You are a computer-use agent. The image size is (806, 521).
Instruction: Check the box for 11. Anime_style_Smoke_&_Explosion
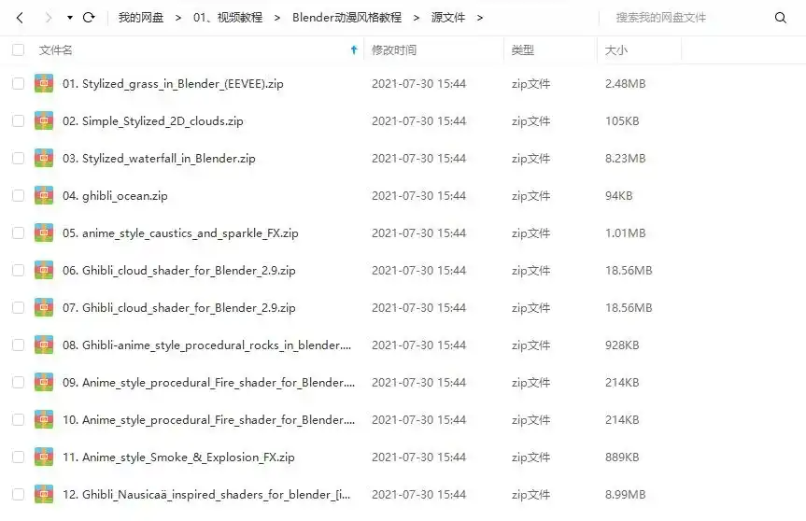(18, 457)
